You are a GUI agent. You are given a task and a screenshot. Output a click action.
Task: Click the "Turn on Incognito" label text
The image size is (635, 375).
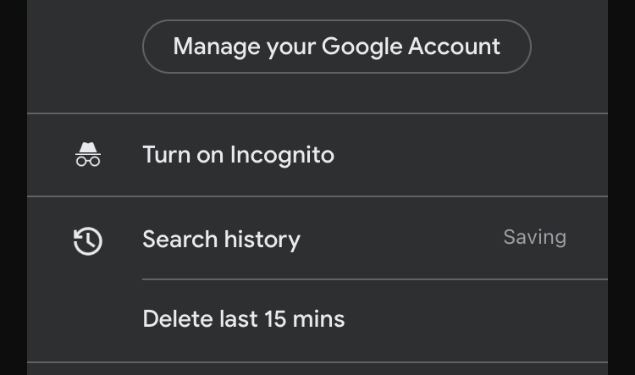[238, 155]
